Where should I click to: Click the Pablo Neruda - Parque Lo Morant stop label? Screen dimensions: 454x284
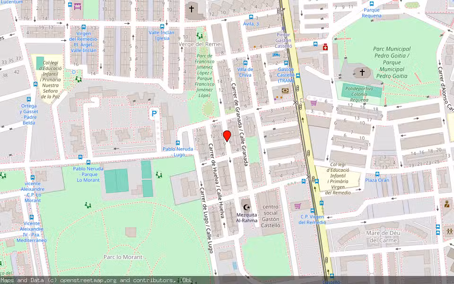click(x=88, y=174)
